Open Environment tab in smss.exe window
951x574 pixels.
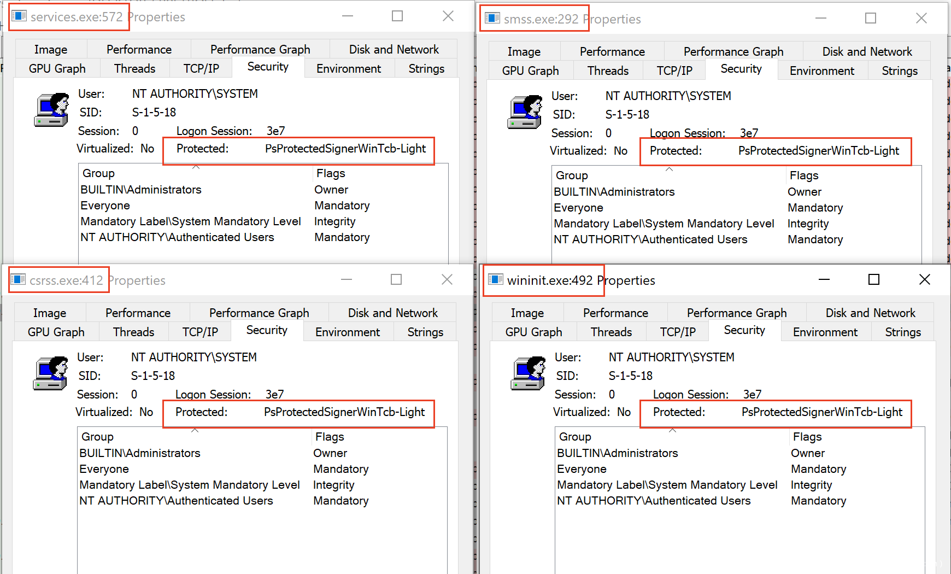pyautogui.click(x=822, y=71)
